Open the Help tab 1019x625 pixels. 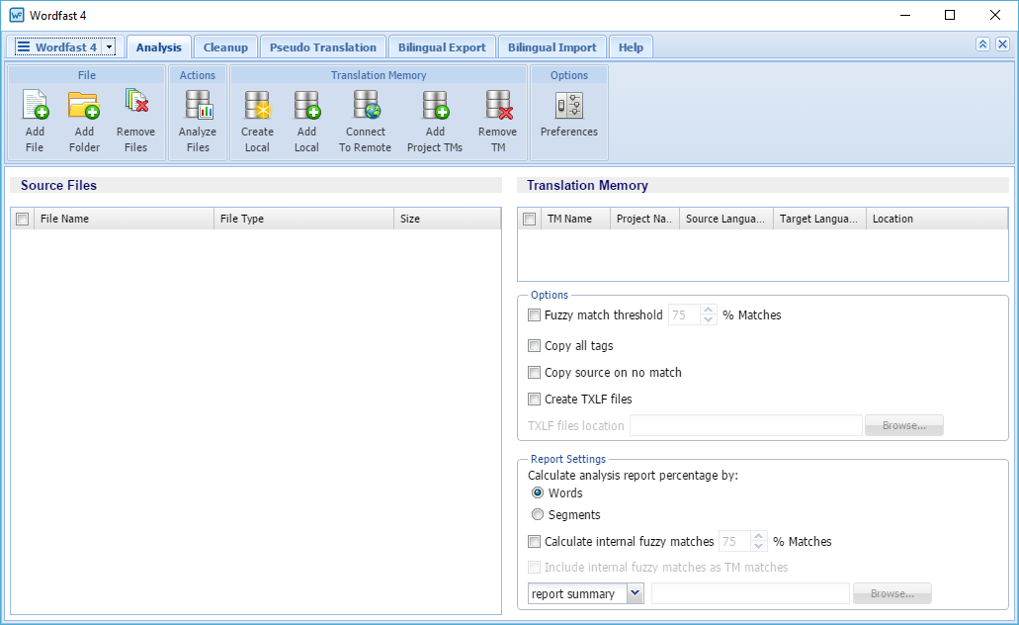tap(631, 47)
